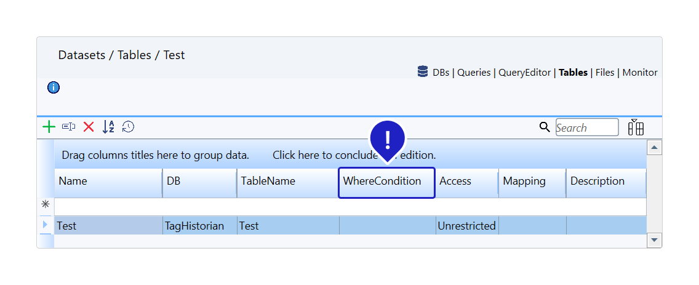Click the rename tag icon in toolbar
Screen dimensions: 699x285
[69, 127]
